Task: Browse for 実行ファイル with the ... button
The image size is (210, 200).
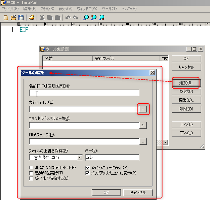Action: [143, 109]
